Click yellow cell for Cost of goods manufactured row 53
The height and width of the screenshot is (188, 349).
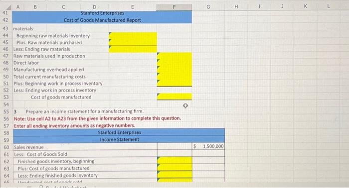coord(174,96)
